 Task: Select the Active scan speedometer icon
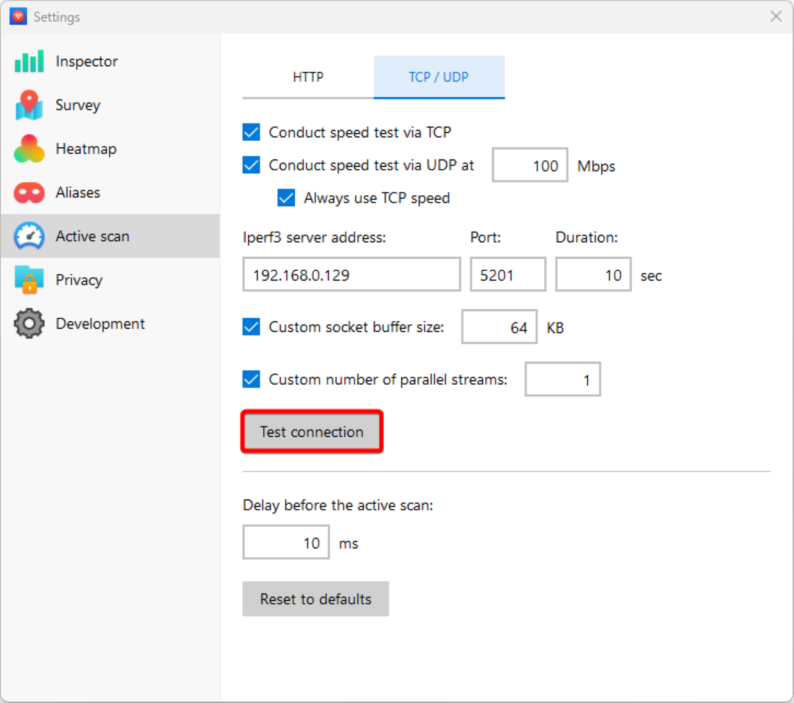click(x=29, y=236)
